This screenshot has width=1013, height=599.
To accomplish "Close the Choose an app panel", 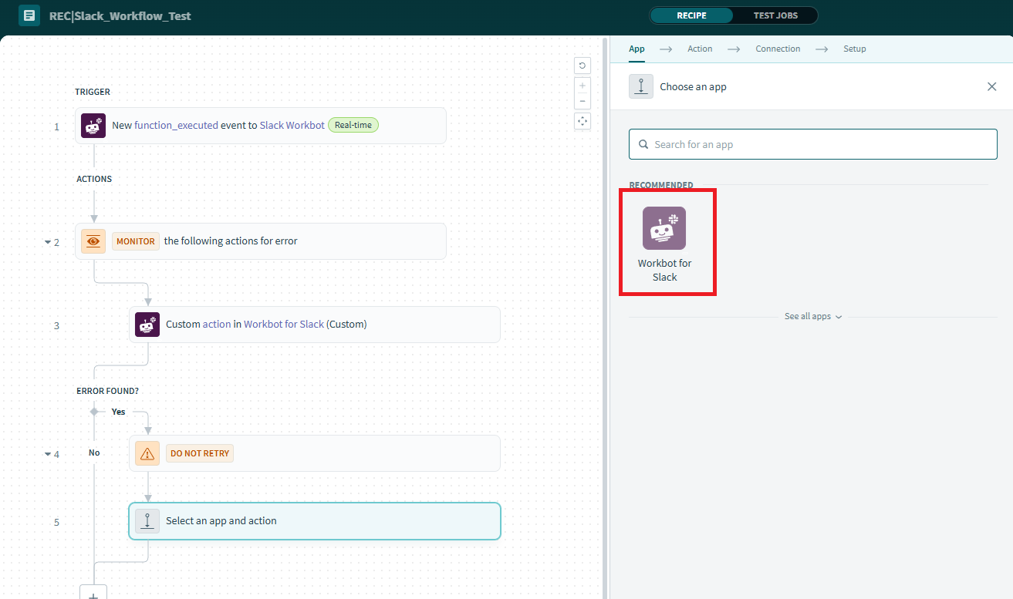I will (992, 86).
